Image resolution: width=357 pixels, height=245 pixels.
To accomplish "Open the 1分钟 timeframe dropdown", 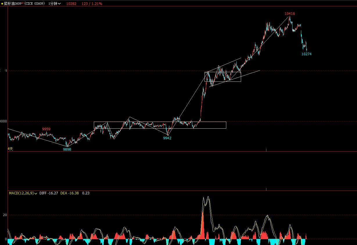I will (55, 3).
